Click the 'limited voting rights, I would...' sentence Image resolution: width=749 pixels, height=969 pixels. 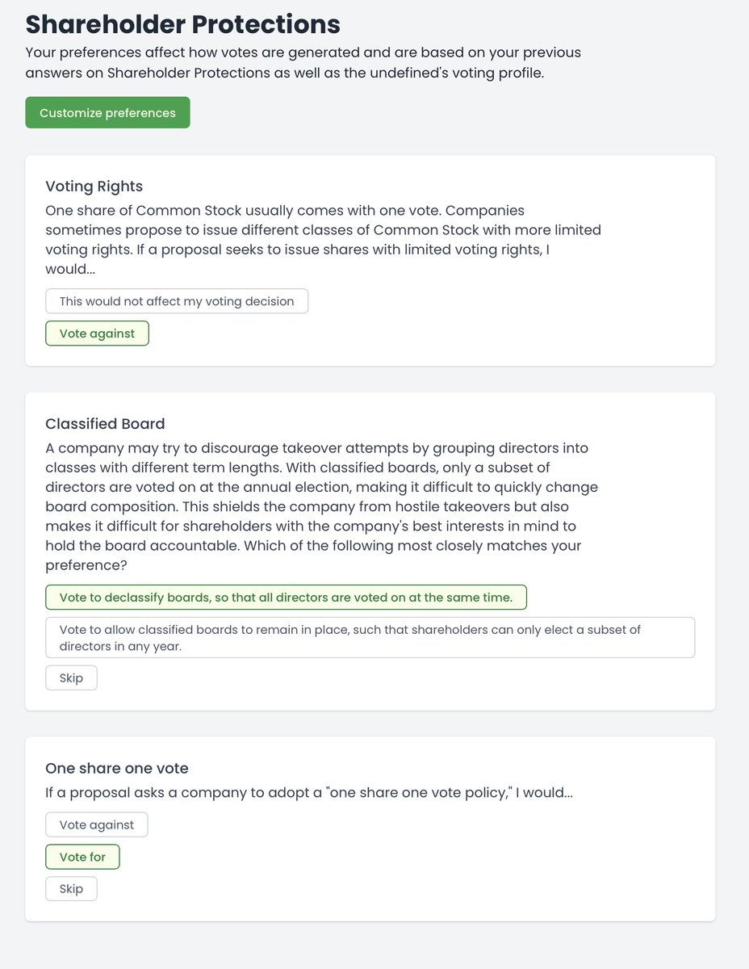pyautogui.click(x=297, y=259)
